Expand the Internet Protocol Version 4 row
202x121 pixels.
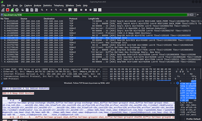coord(2,74)
